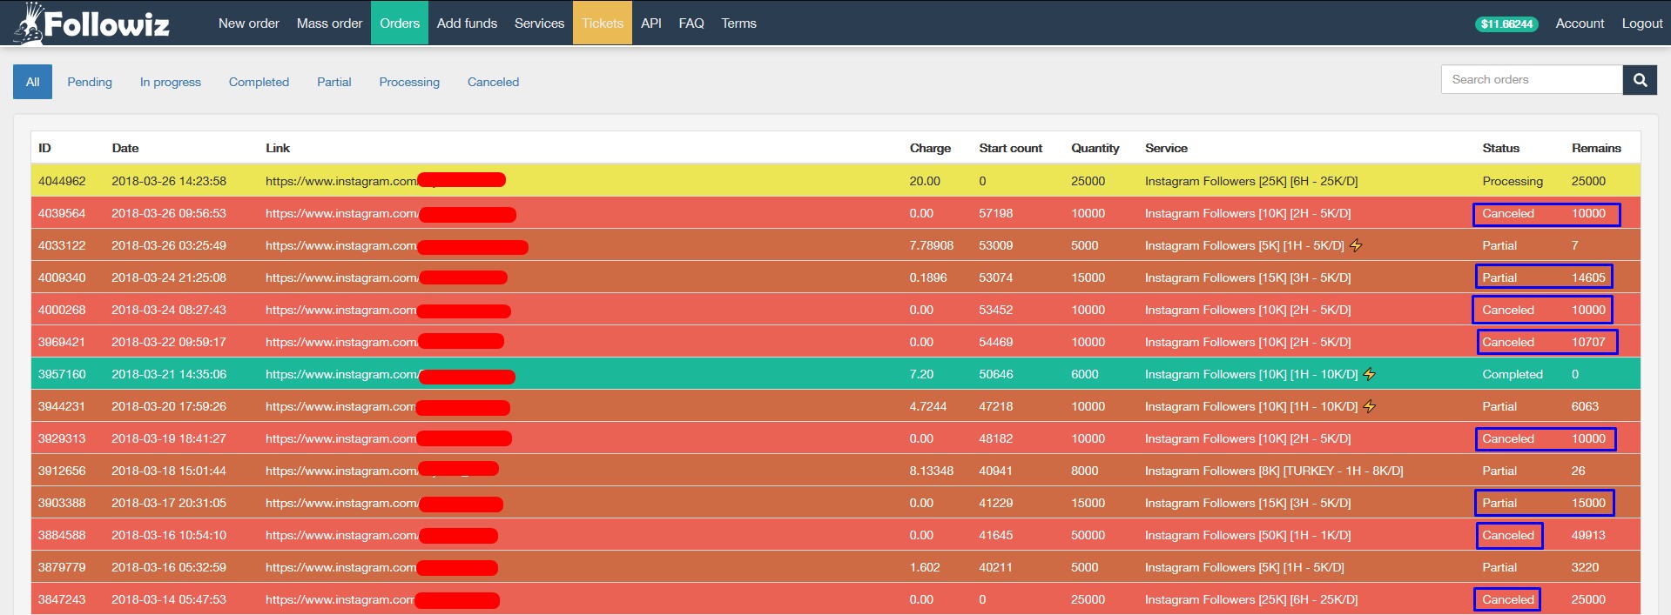
Task: Select the All orders filter
Action: tap(32, 82)
